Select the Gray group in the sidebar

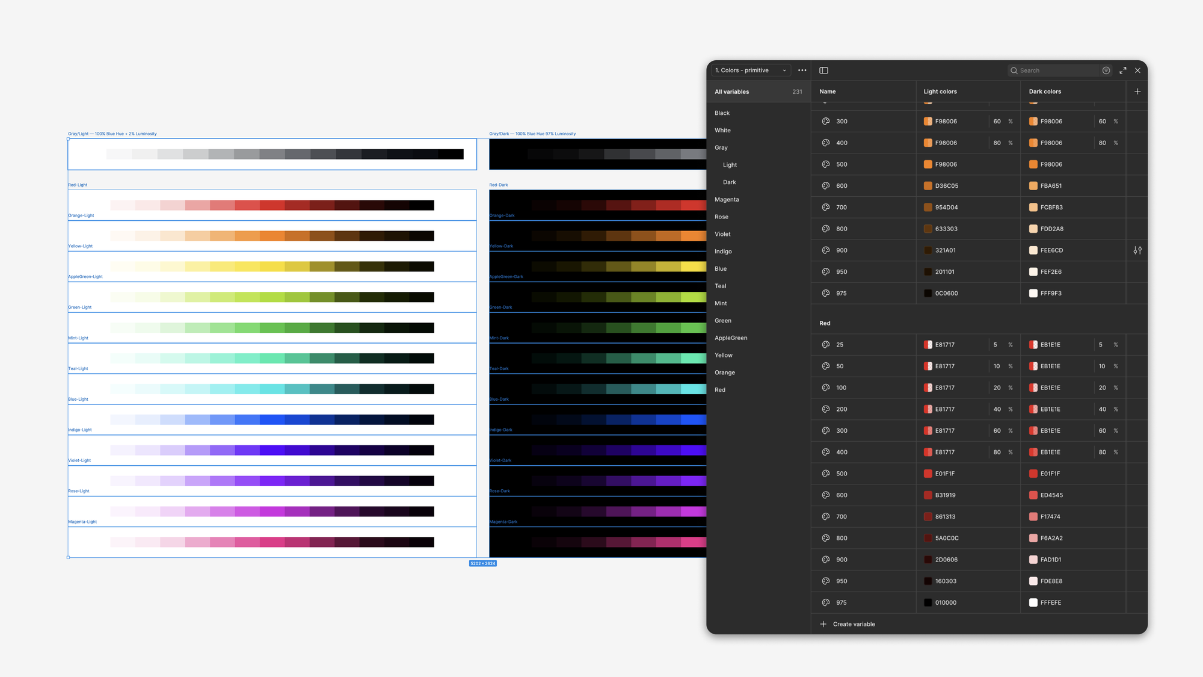click(x=721, y=147)
